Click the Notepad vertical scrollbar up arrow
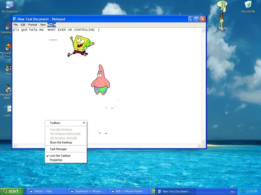 click(203, 30)
